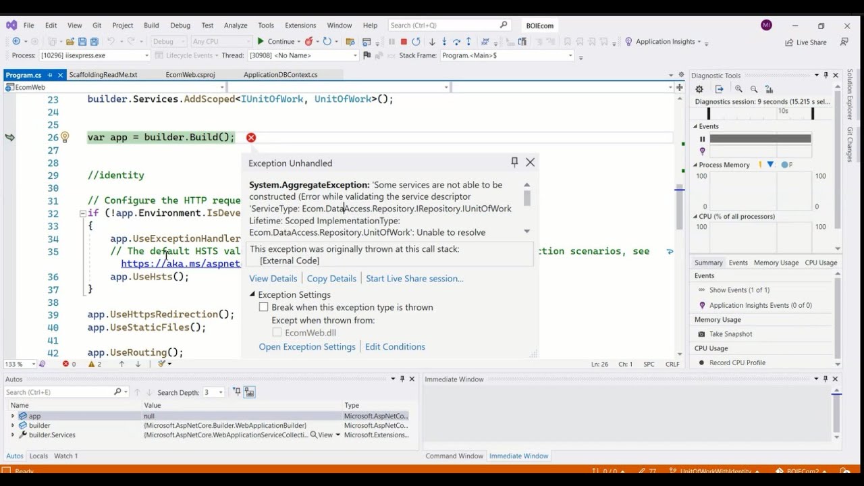Open the Stack Frame dropdown
Screen dimensions: 864x486
click(570, 55)
